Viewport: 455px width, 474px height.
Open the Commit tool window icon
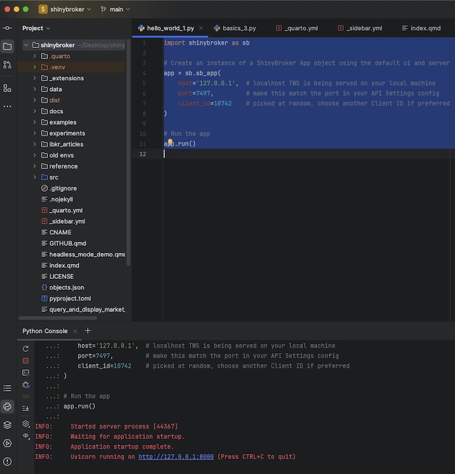pyautogui.click(x=7, y=28)
